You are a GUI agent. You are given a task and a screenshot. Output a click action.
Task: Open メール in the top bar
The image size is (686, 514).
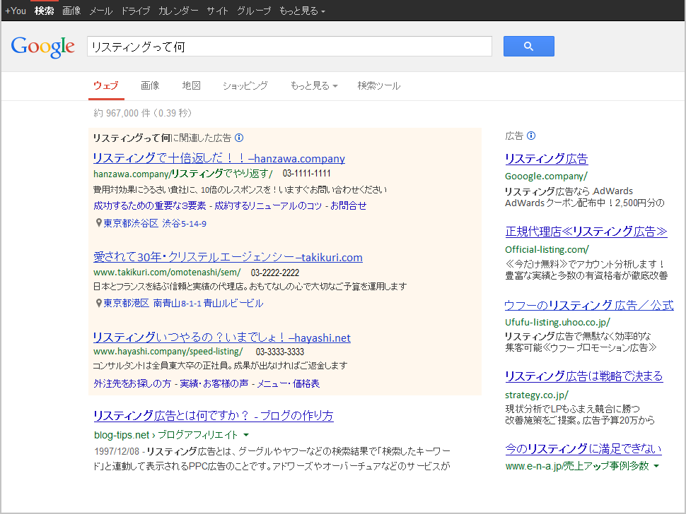pyautogui.click(x=101, y=11)
